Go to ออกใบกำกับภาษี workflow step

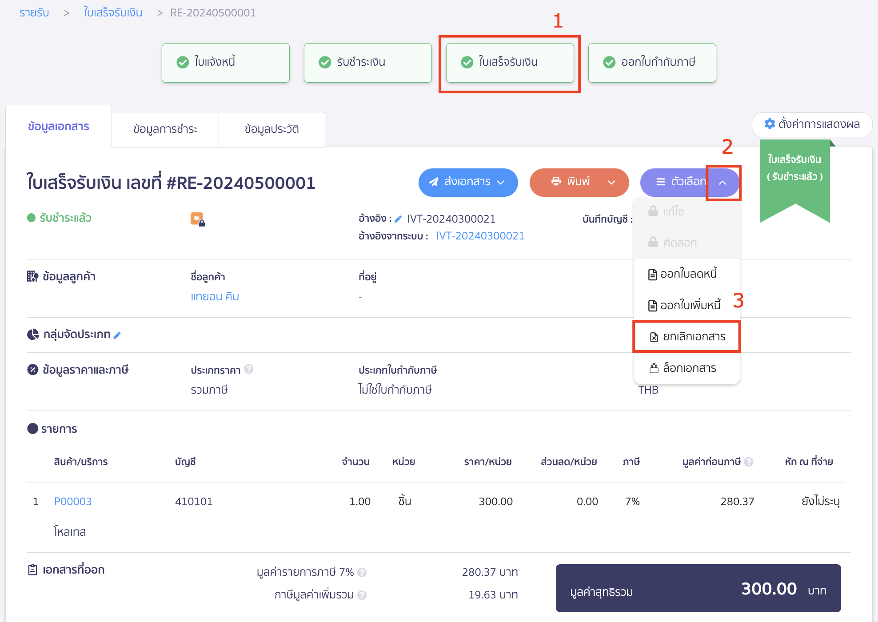tap(652, 63)
